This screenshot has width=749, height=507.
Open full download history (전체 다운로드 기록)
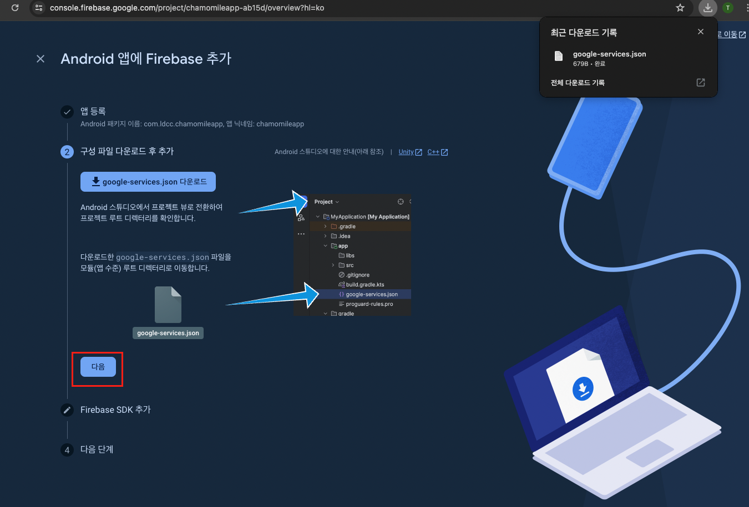(x=578, y=83)
